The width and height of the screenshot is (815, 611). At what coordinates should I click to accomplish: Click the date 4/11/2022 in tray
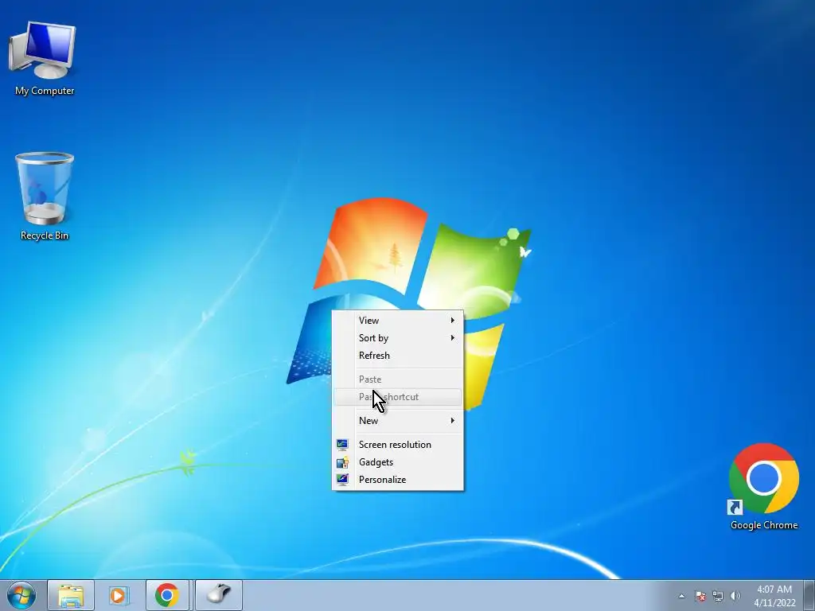click(x=775, y=603)
